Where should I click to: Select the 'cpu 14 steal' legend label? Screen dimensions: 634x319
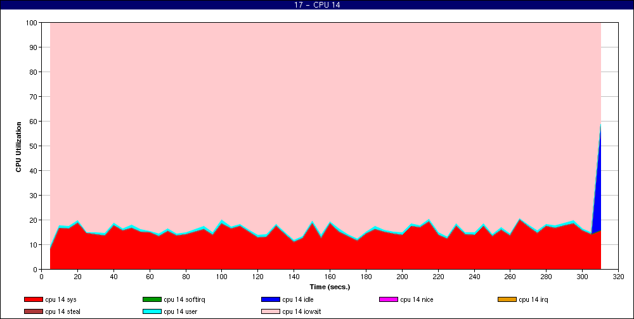(x=63, y=312)
